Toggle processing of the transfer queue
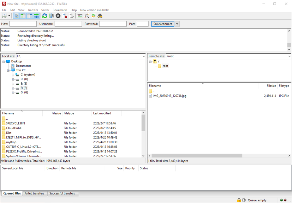The width and height of the screenshot is (292, 203). [x=51, y=16]
